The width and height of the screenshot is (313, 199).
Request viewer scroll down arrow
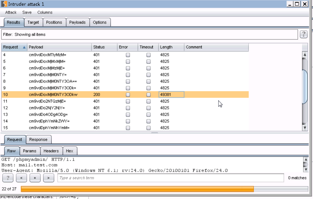pos(306,170)
